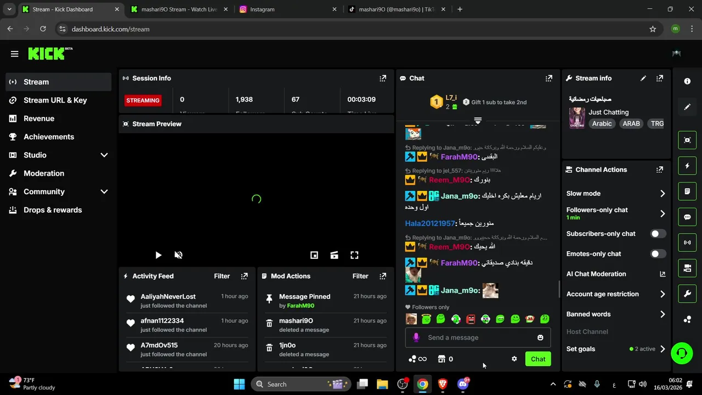Open Banned words chevron
702x395 pixels.
(x=662, y=314)
